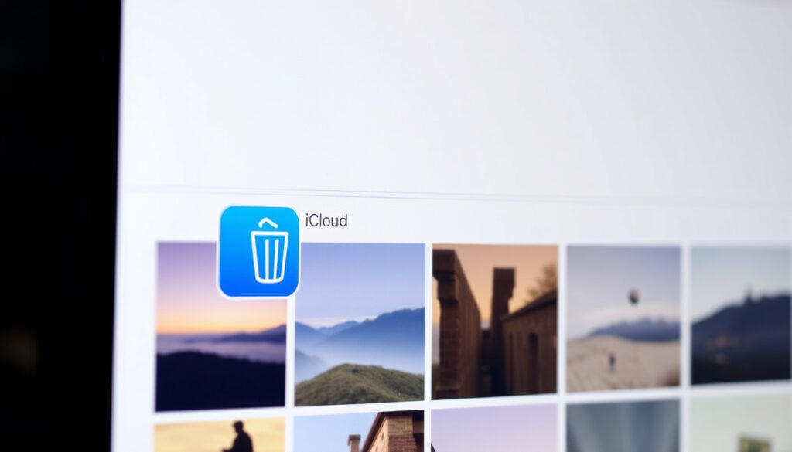The image size is (792, 452).
Task: Open the dark hillside silhouette photo at right
Action: (741, 316)
